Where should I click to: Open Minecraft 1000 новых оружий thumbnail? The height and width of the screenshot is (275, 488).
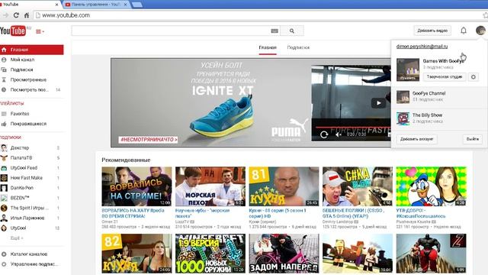pos(210,254)
